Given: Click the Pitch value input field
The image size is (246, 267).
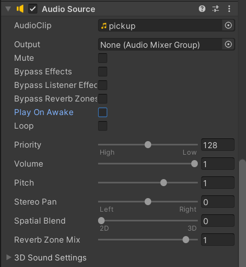Looking at the screenshot, I should (x=218, y=183).
